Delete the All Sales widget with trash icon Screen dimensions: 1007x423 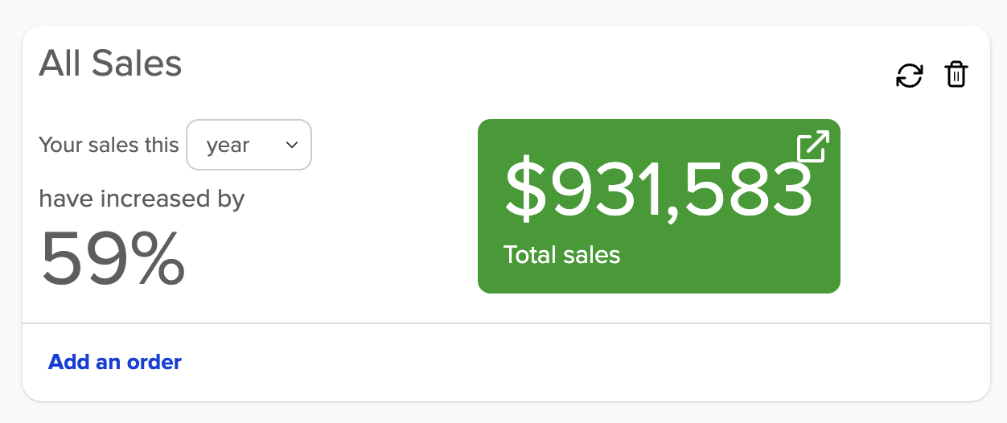[x=956, y=75]
